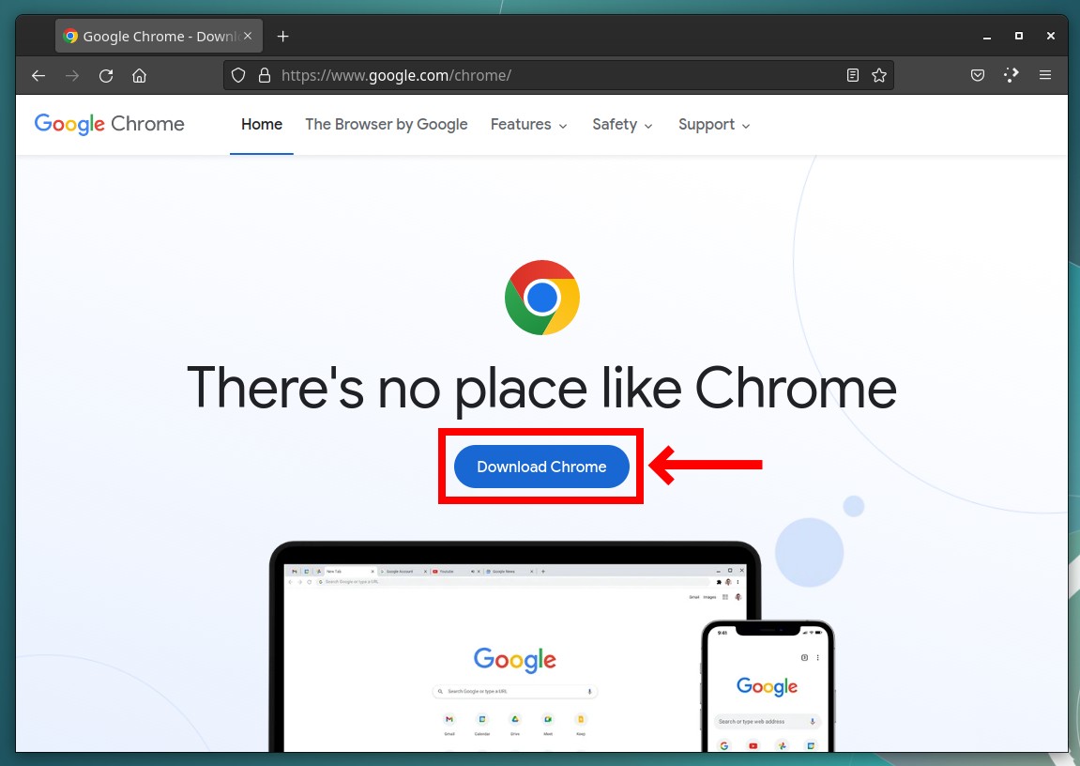Open the extensions icon beside Pocket
The image size is (1080, 766).
(x=1012, y=75)
